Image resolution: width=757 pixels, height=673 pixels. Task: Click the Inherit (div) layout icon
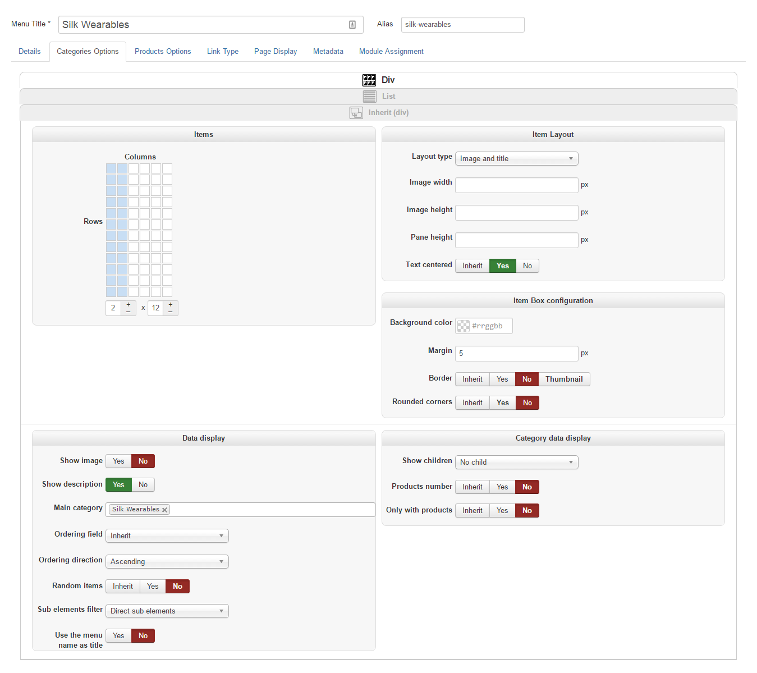pos(356,113)
